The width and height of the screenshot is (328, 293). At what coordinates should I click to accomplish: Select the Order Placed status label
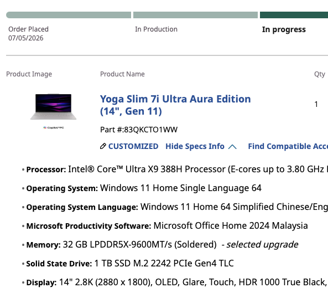click(x=28, y=29)
